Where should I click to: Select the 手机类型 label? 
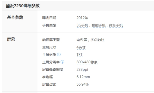(49, 25)
